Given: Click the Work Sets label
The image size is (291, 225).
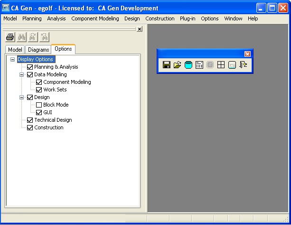Looking at the screenshot, I should [55, 90].
